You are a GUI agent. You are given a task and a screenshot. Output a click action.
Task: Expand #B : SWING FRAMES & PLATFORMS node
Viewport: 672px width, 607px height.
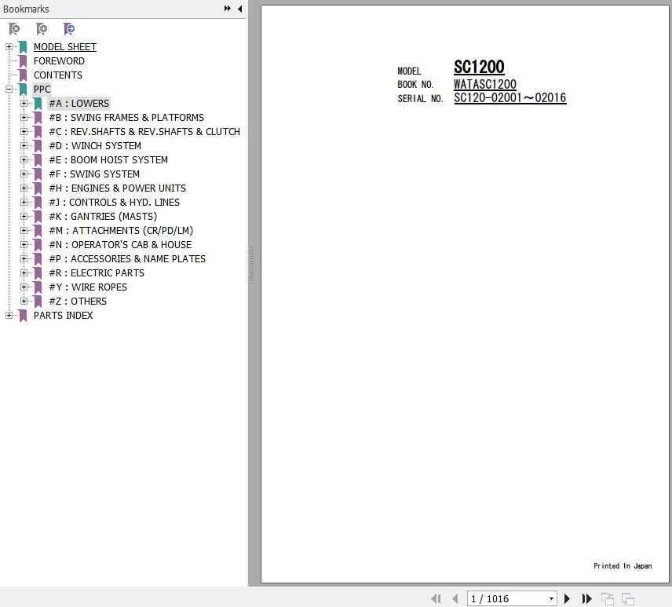click(x=24, y=118)
